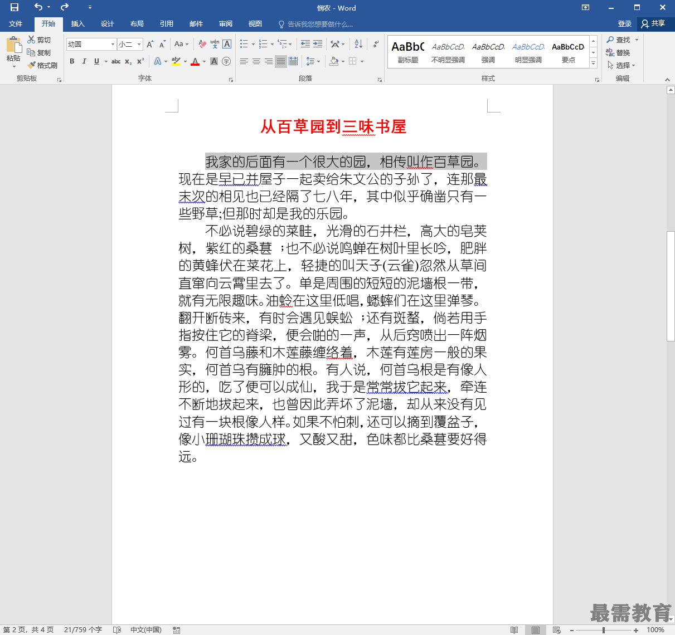Sort the selected text A to Z

[x=358, y=44]
